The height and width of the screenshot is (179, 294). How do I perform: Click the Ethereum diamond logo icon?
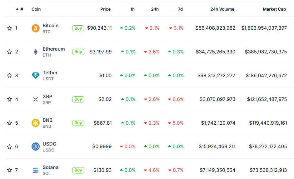[x=36, y=52]
